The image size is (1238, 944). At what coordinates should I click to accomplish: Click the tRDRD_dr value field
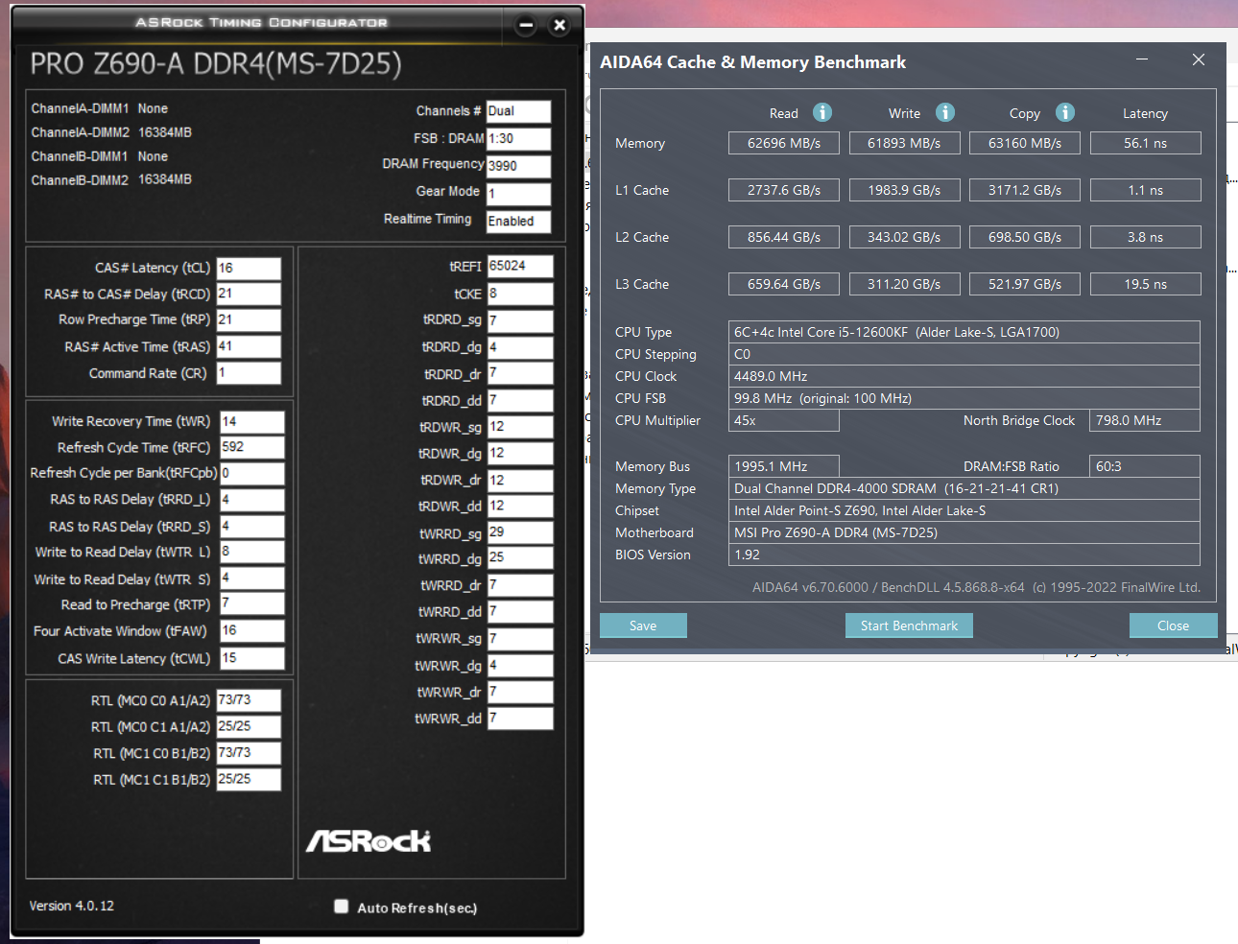pos(520,373)
